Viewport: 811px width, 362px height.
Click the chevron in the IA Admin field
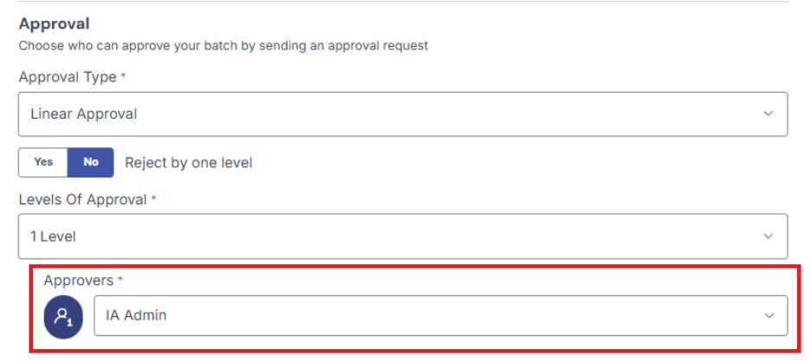tap(769, 315)
